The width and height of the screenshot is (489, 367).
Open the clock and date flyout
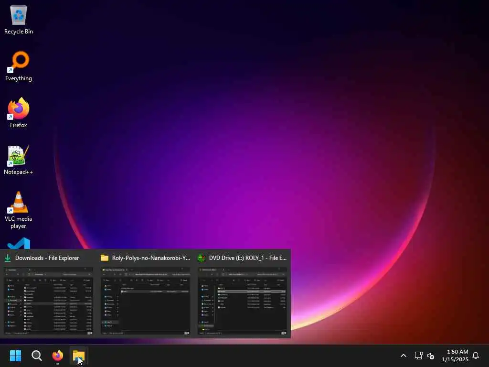point(455,356)
